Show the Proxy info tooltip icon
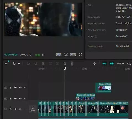 (96, 36)
